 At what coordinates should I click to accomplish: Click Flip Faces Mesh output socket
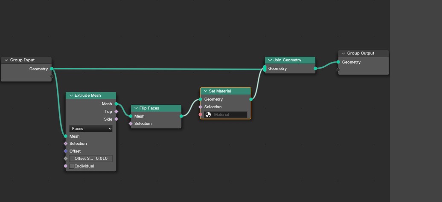[x=181, y=116]
